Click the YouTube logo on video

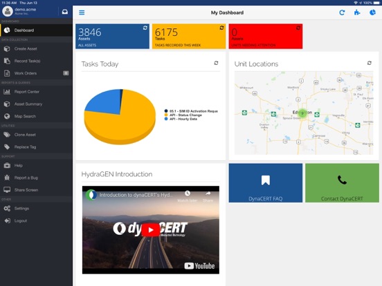click(x=199, y=266)
